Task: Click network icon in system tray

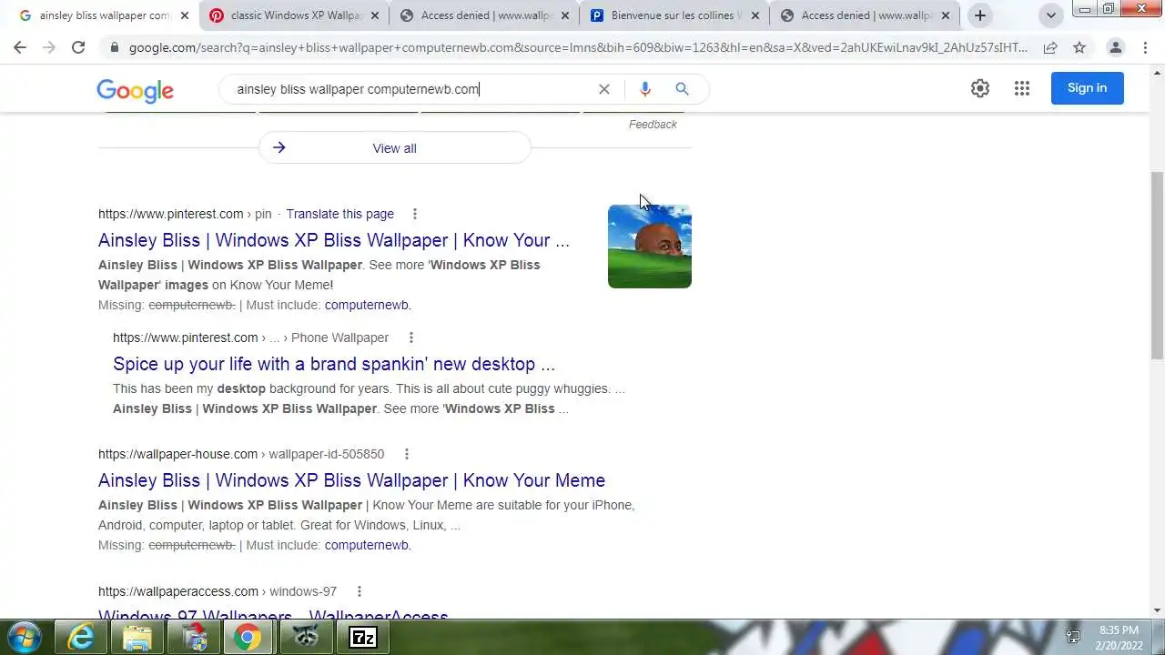Action: 1073,637
